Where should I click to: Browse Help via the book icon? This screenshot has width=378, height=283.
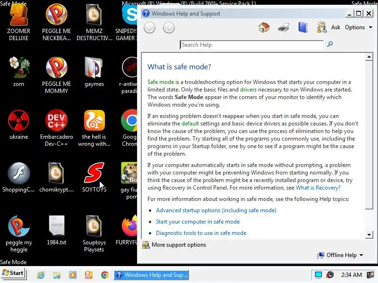coord(303,27)
